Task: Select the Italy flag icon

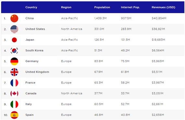Action: coord(14,104)
